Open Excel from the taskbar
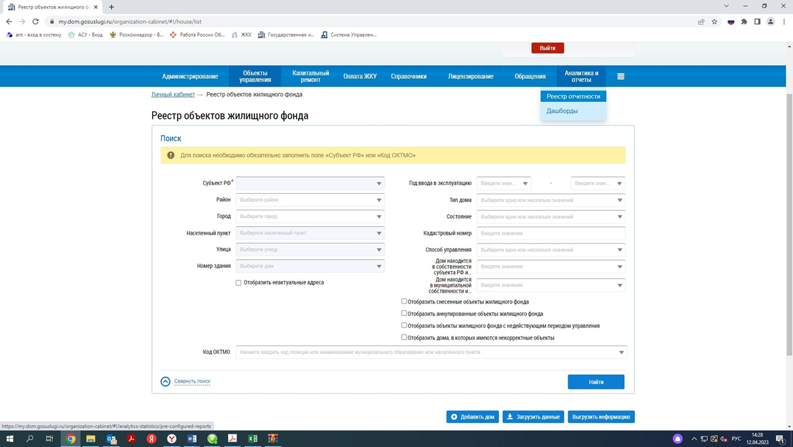The width and height of the screenshot is (793, 447). tap(252, 438)
